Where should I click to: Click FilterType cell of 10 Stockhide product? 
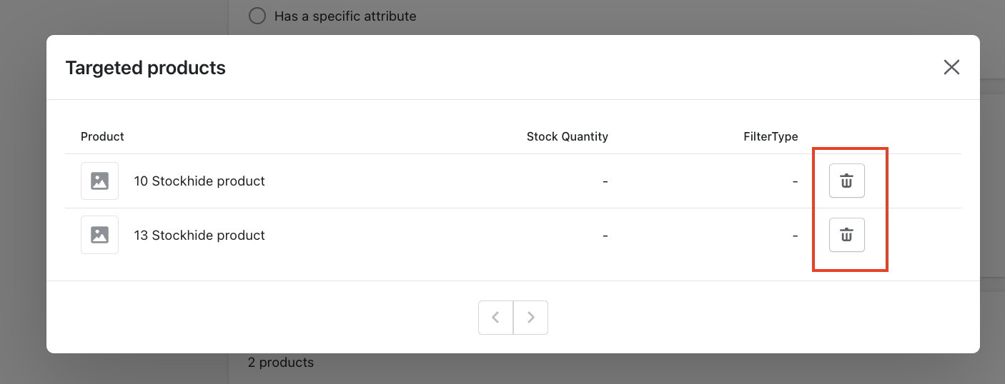[795, 181]
